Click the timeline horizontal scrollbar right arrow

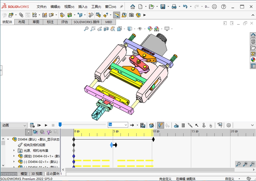pos(254,170)
